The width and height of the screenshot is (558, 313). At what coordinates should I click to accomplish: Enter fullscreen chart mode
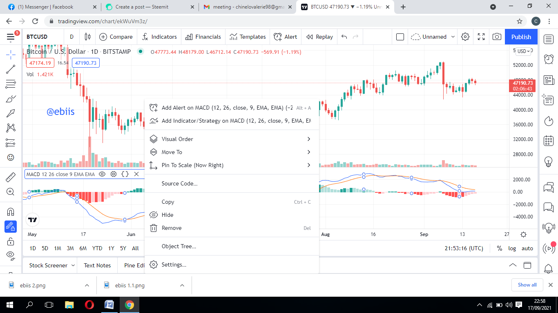pos(481,37)
